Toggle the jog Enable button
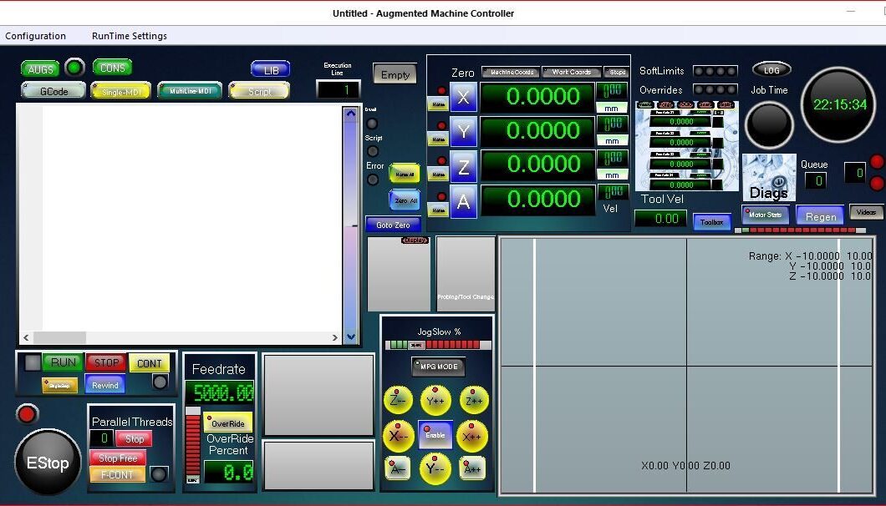 435,435
